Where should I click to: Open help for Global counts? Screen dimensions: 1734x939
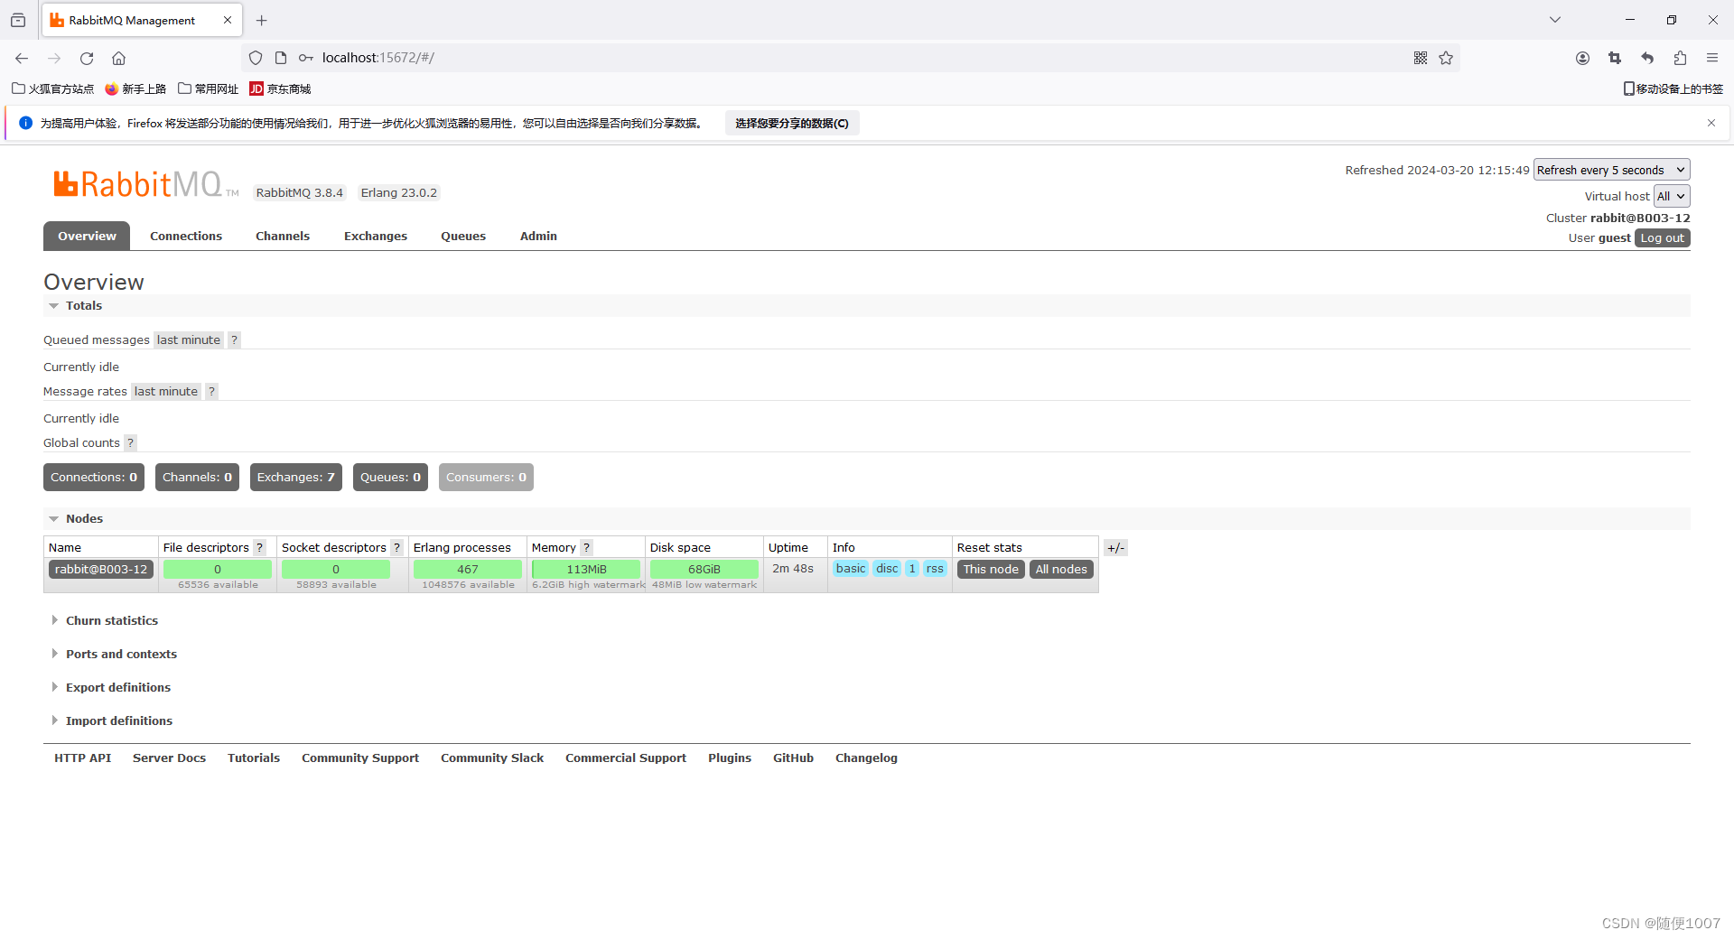[x=130, y=443]
